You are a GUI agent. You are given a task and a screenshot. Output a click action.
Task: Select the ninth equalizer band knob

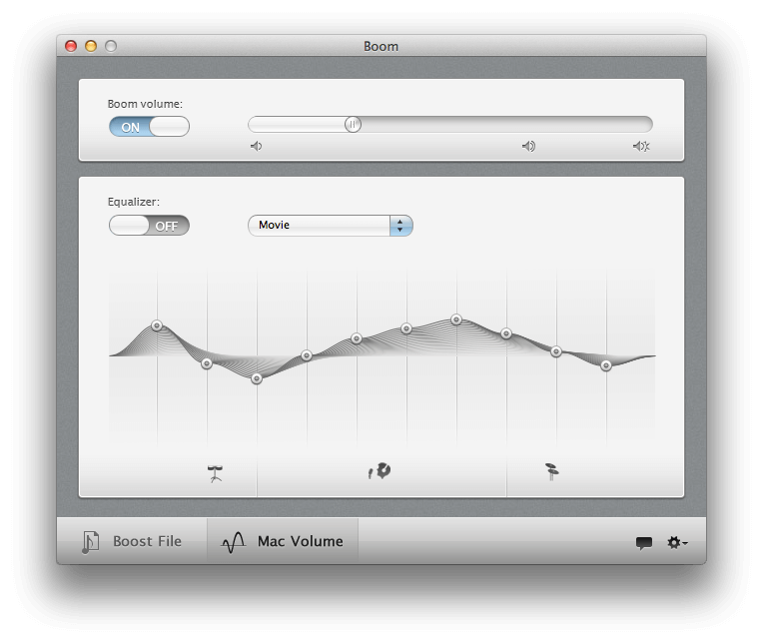pyautogui.click(x=556, y=351)
